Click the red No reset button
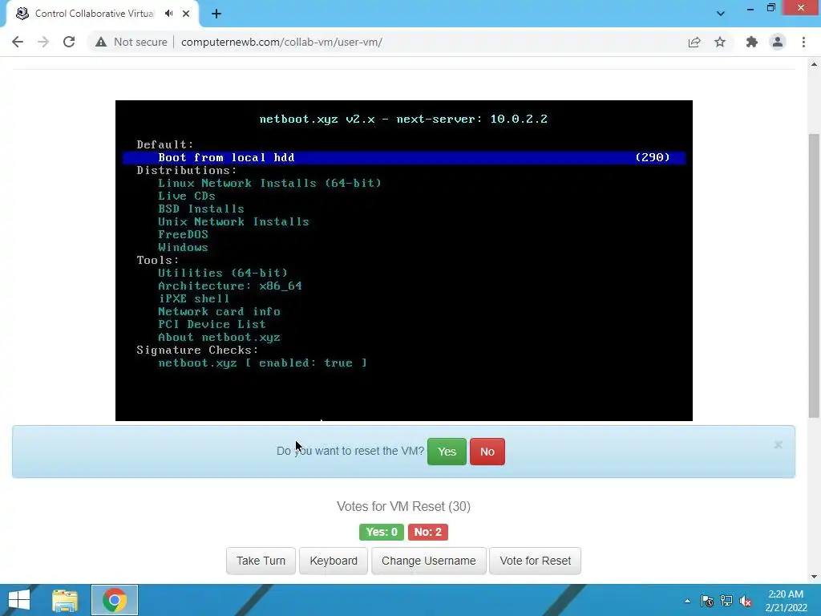 (x=487, y=452)
